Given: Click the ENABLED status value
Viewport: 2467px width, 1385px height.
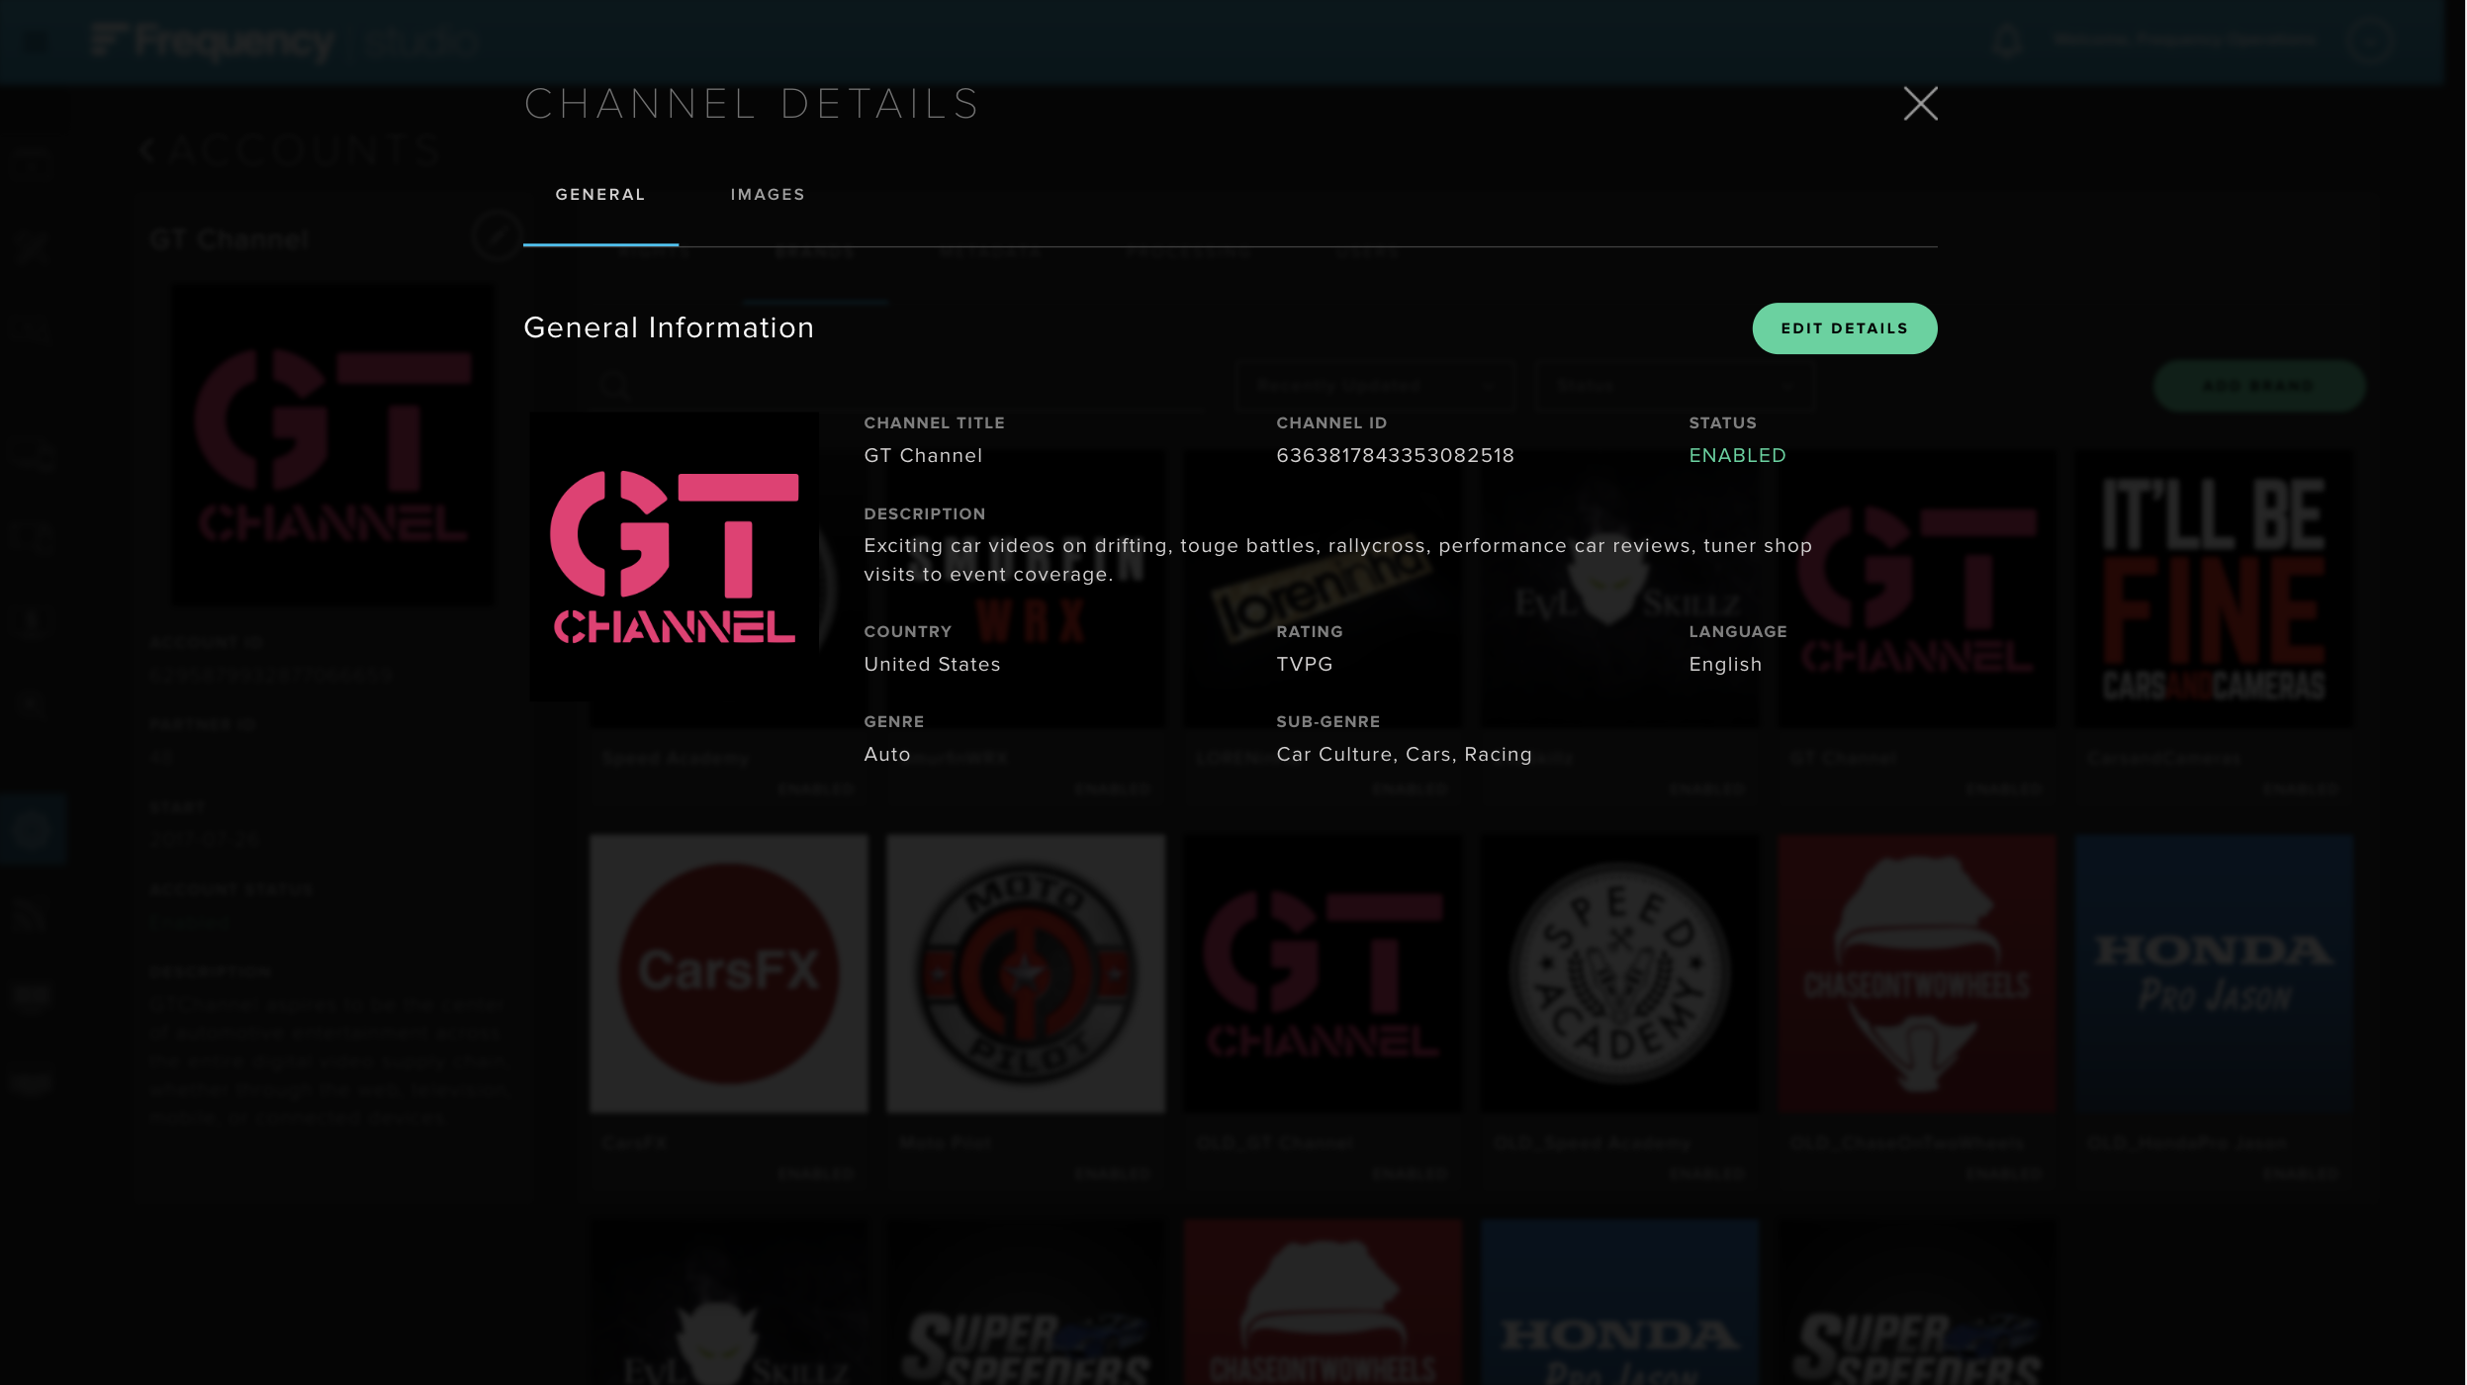Looking at the screenshot, I should tap(1737, 456).
